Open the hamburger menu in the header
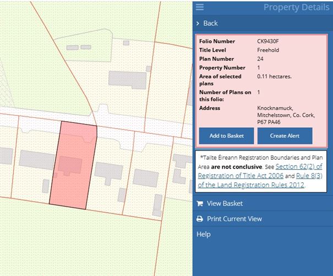Screen dimensions: 333x276 [x=200, y=7]
